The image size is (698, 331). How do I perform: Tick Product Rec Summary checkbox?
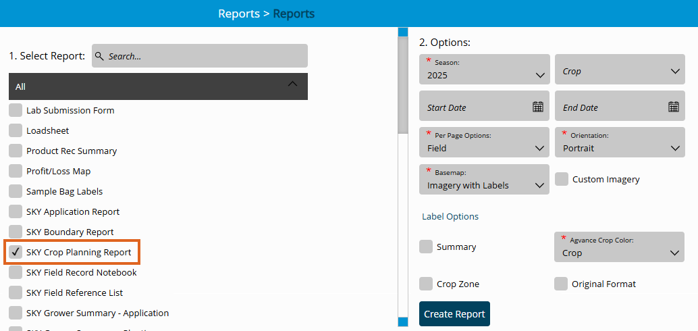coord(16,151)
